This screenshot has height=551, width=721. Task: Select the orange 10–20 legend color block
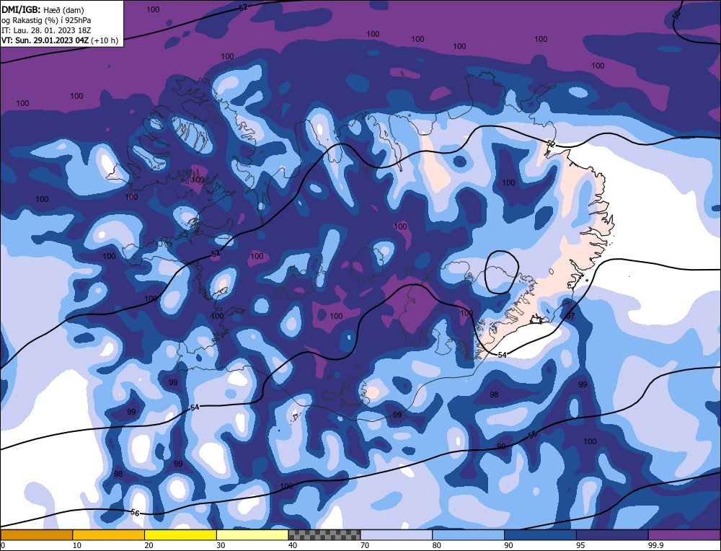tap(109, 535)
